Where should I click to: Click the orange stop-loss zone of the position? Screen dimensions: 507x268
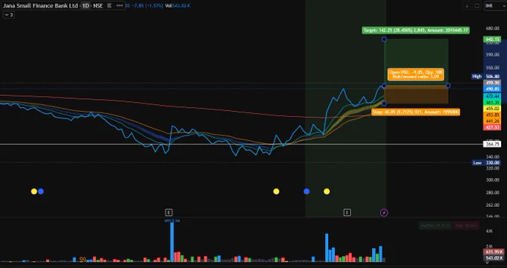pos(416,95)
